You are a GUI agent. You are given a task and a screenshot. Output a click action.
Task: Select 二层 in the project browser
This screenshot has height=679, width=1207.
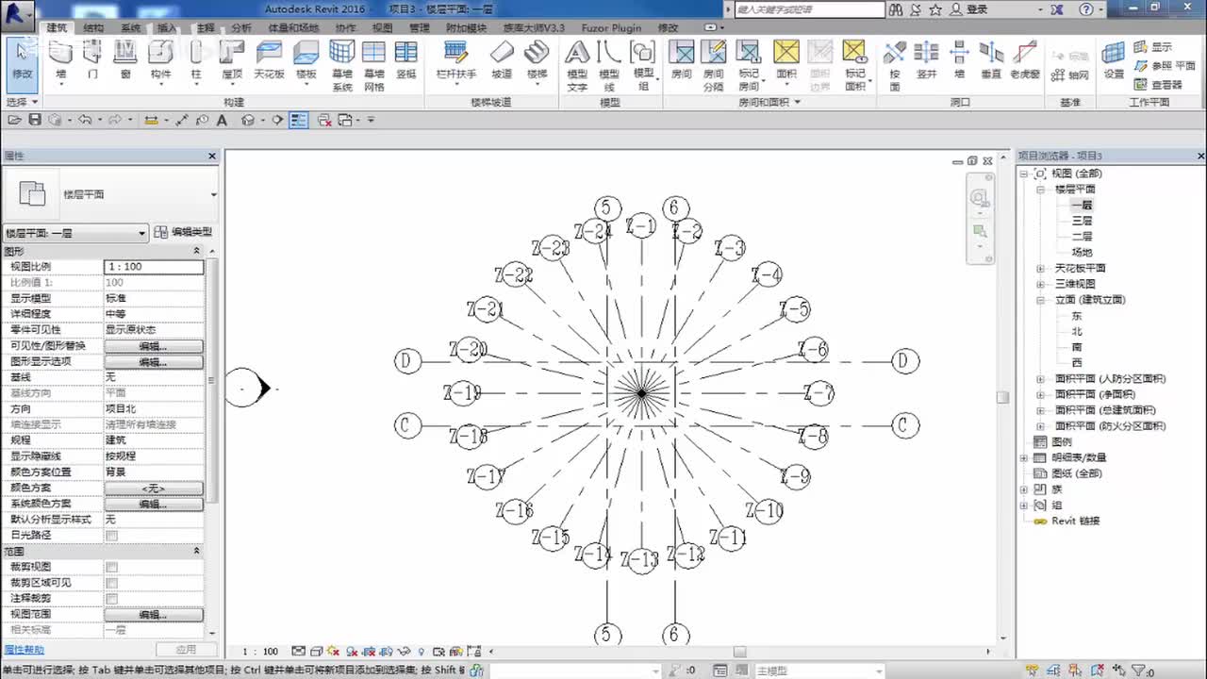[1082, 237]
